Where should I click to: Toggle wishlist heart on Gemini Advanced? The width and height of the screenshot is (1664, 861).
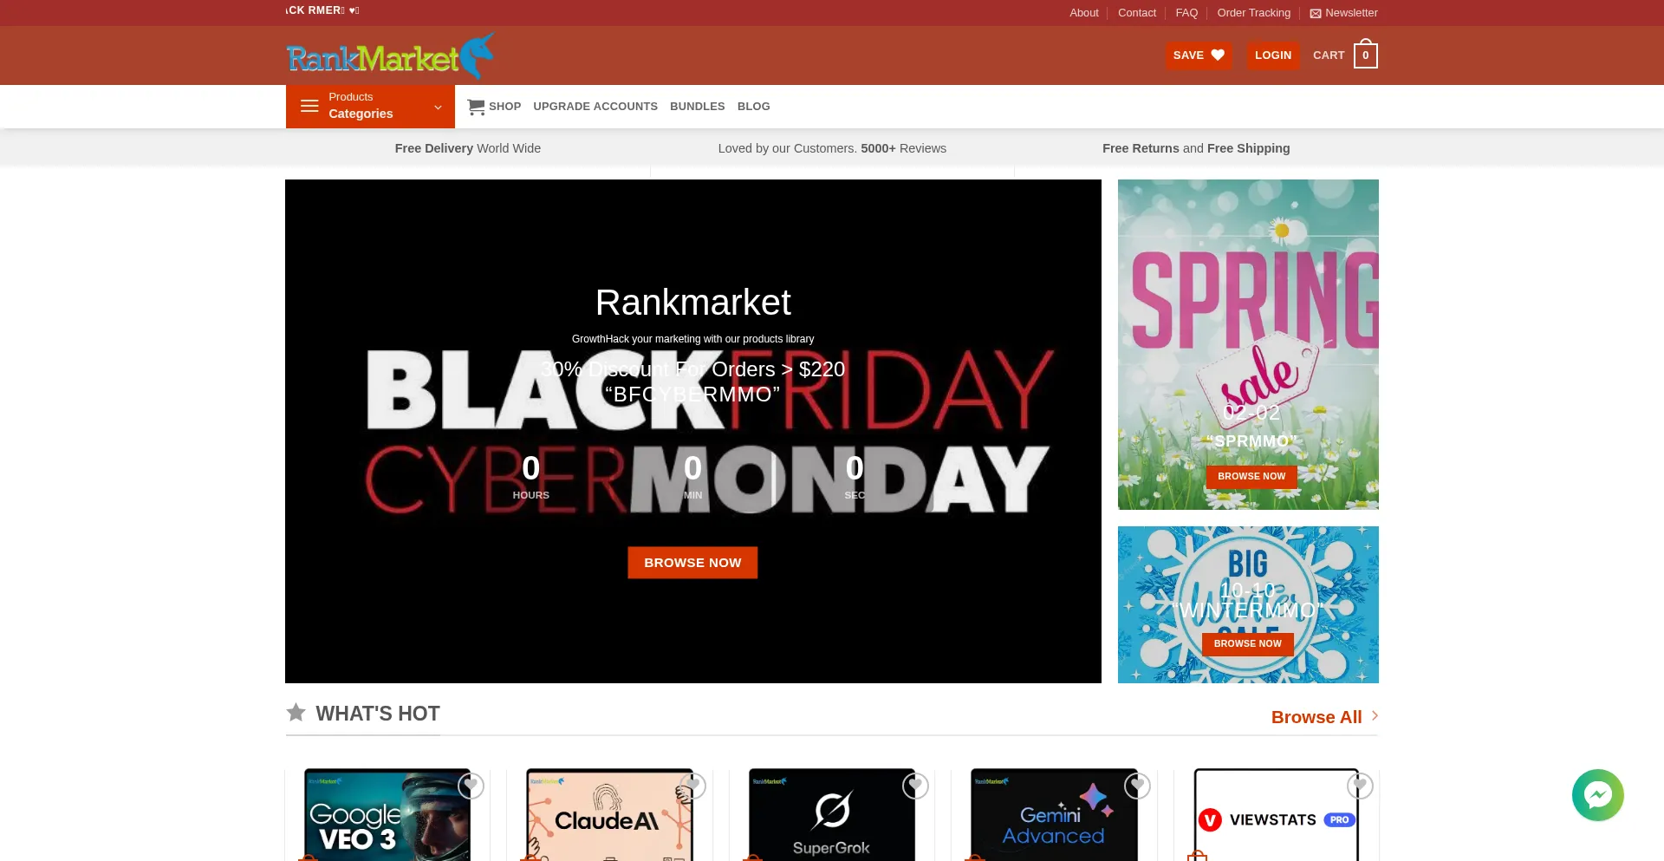(1137, 786)
